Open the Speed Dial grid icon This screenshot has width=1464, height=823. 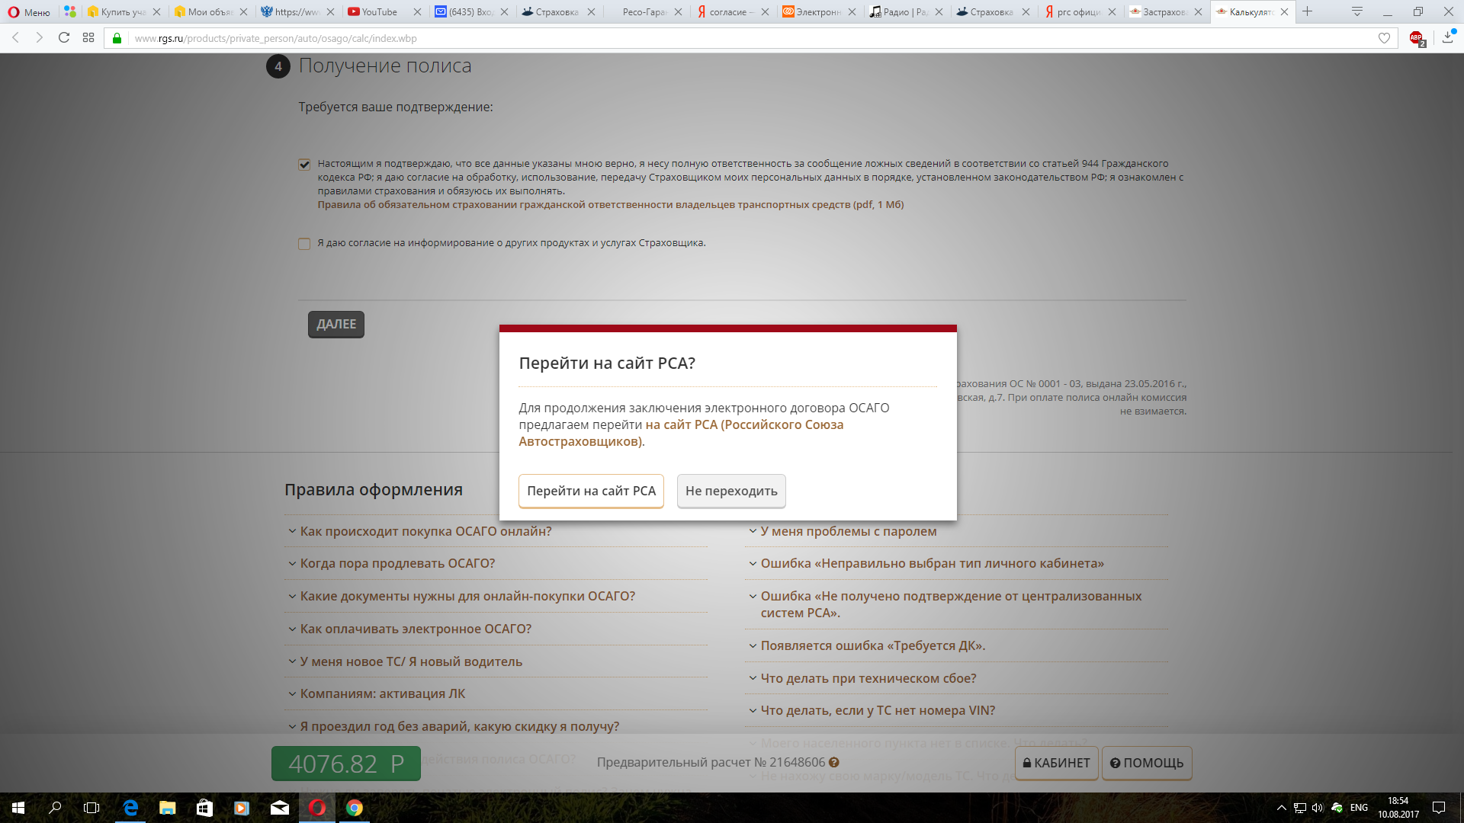[88, 38]
